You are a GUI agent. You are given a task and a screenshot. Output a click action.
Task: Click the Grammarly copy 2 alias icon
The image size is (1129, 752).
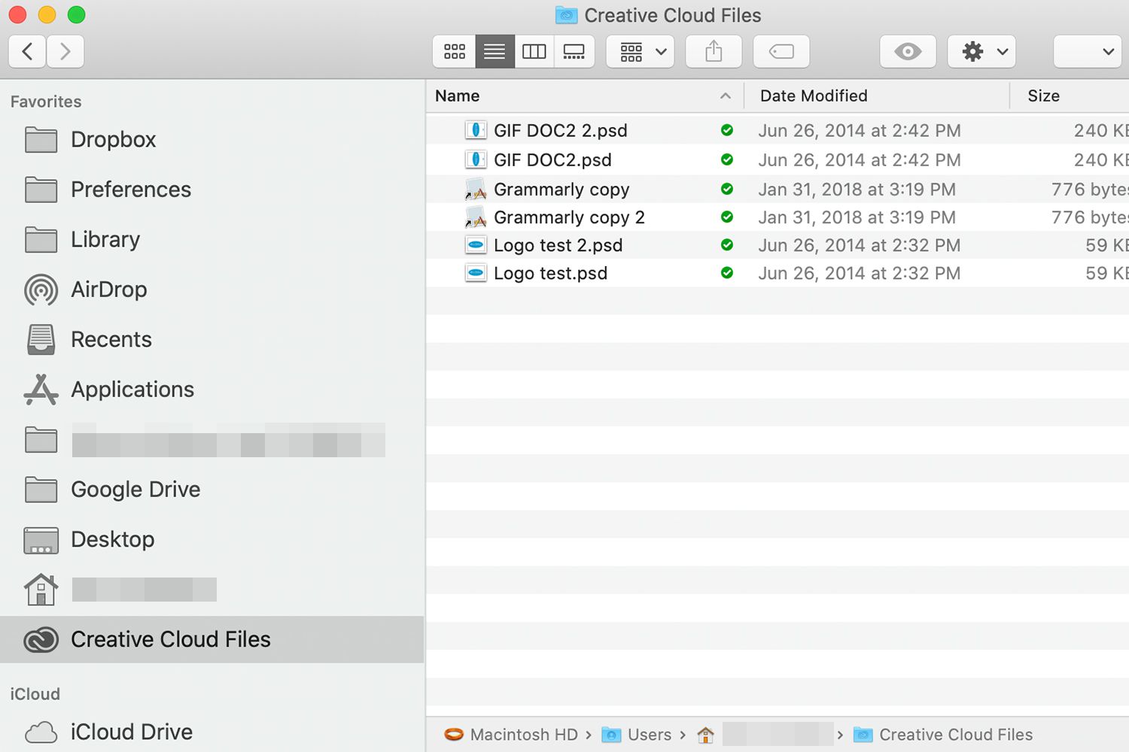click(476, 217)
